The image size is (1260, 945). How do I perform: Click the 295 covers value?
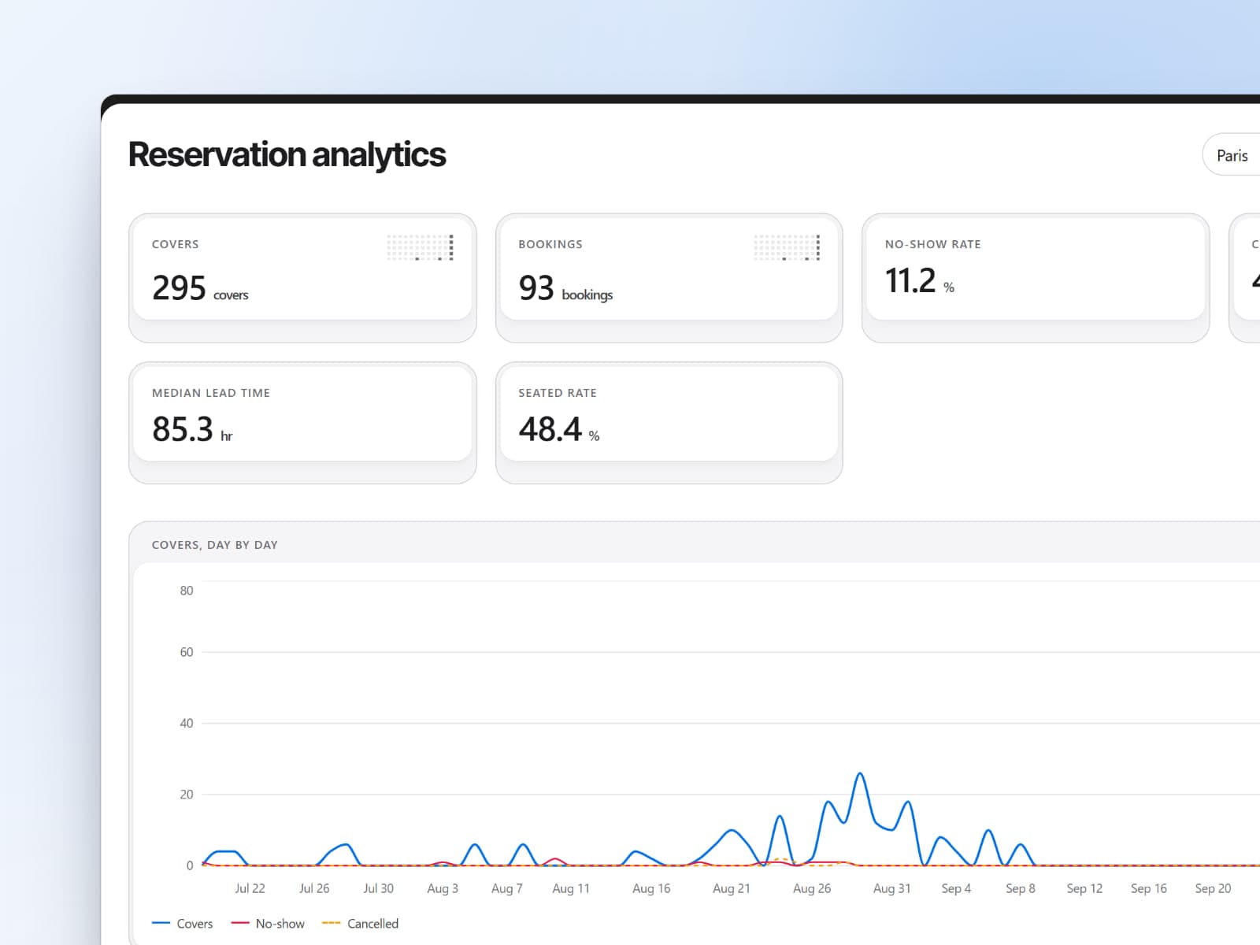[x=200, y=288]
